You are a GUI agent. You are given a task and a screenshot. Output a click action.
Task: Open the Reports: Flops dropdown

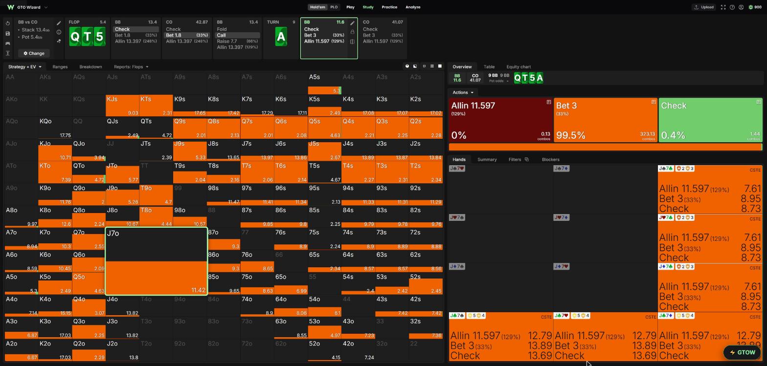pos(131,67)
